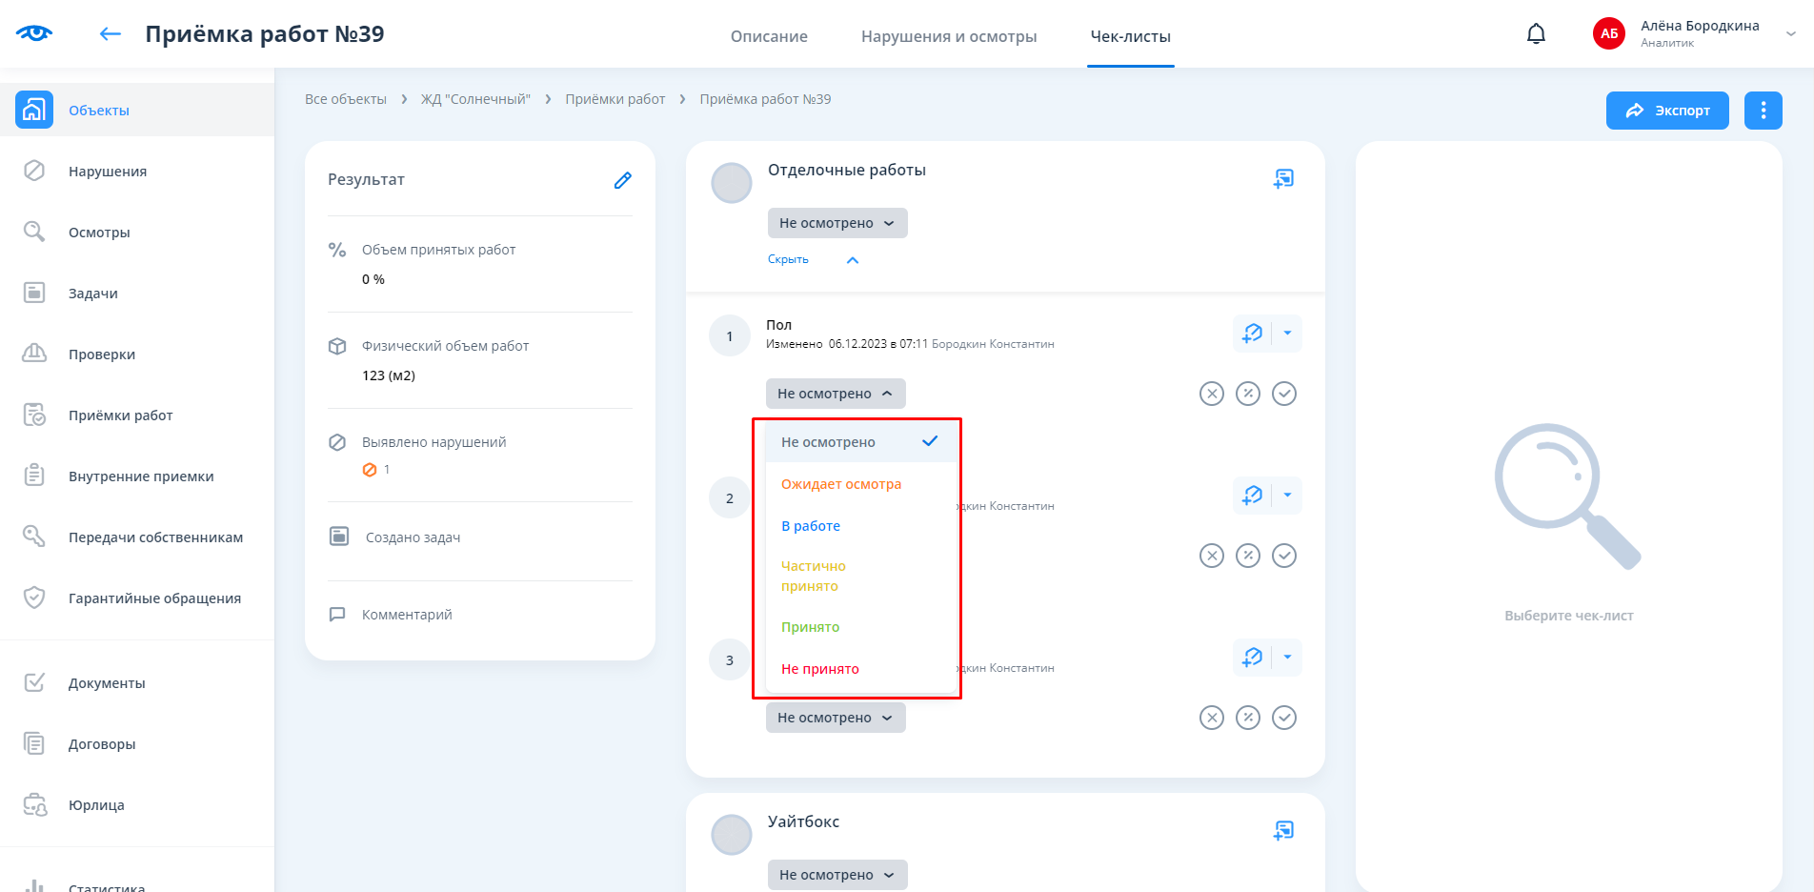1814x892 pixels.
Task: Open the Отделочные работы status dropdown
Action: point(836,223)
